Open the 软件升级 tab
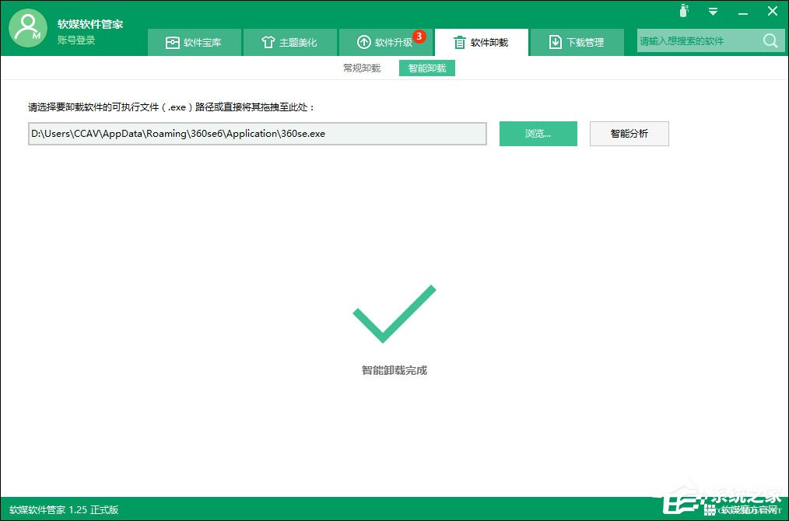This screenshot has width=789, height=521. 384,43
